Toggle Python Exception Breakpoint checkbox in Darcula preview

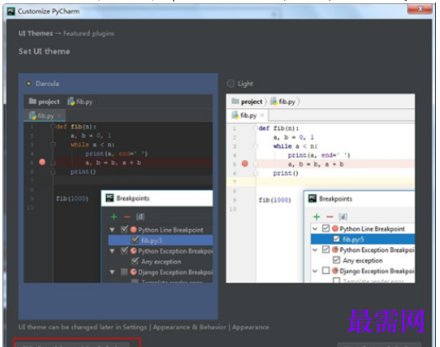125,250
